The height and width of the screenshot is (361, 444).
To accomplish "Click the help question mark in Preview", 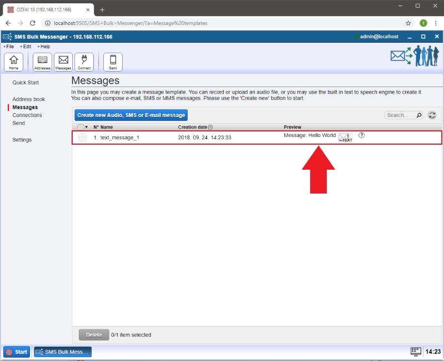I will click(362, 135).
